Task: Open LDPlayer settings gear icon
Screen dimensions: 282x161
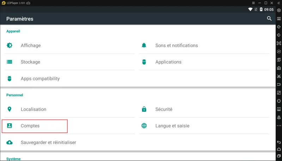Action: (279, 11)
